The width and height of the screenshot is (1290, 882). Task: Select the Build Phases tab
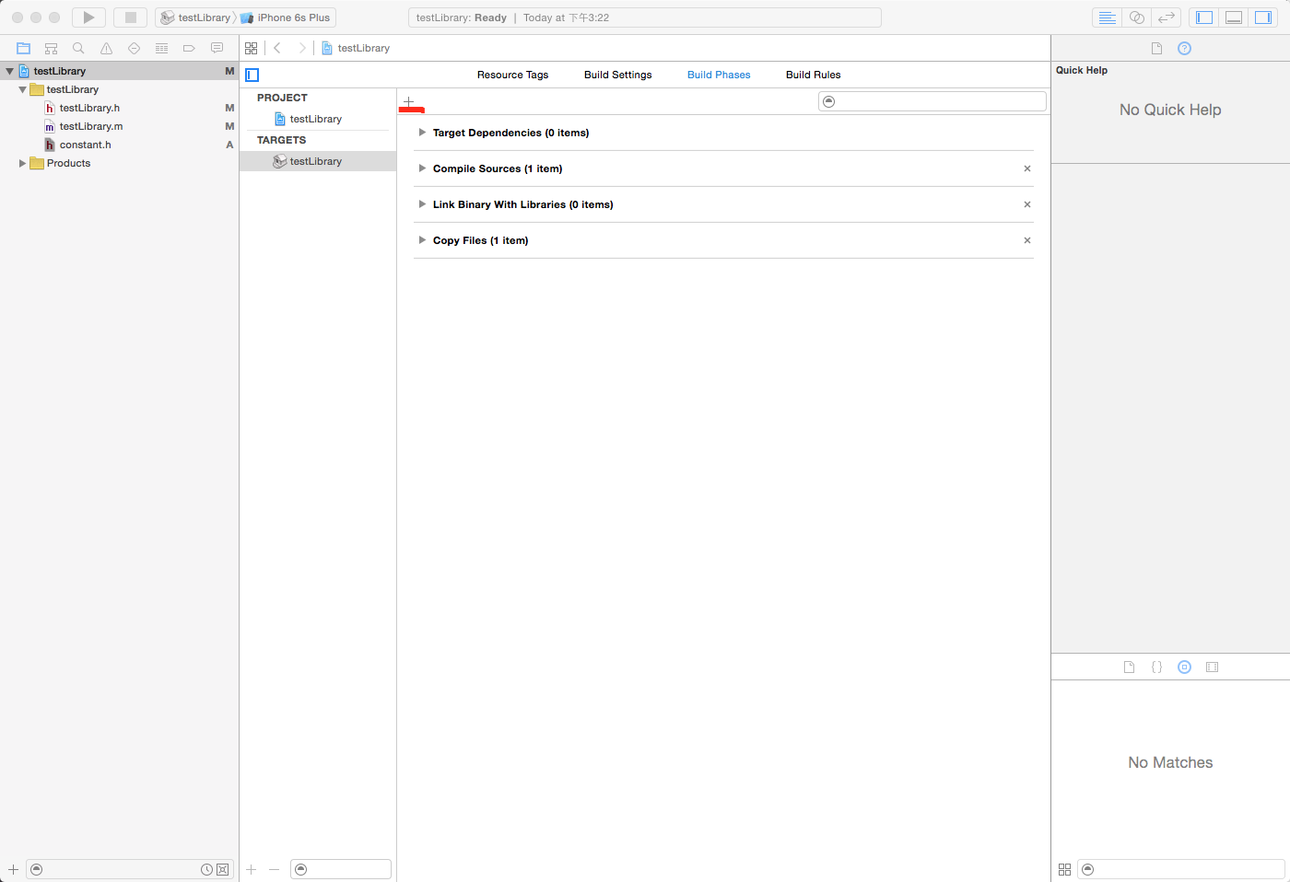(x=719, y=75)
